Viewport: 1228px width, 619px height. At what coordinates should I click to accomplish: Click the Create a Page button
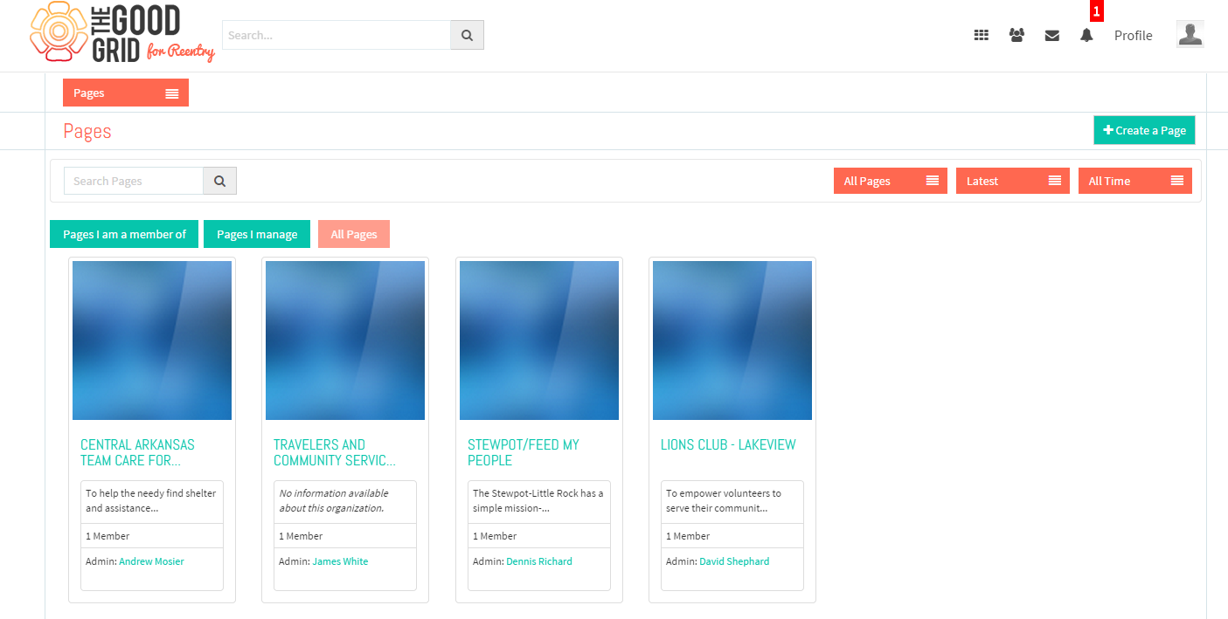[1144, 130]
